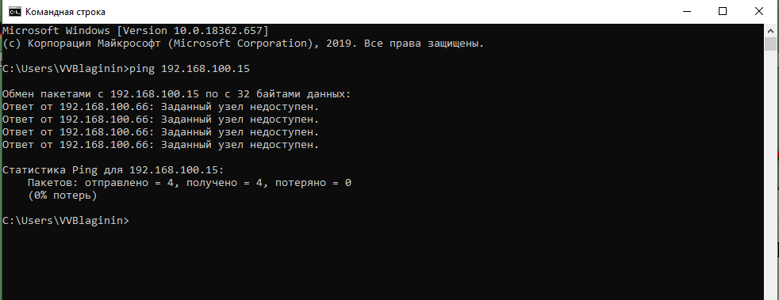Minimize the Командная строка window
The image size is (779, 300).
click(x=687, y=11)
